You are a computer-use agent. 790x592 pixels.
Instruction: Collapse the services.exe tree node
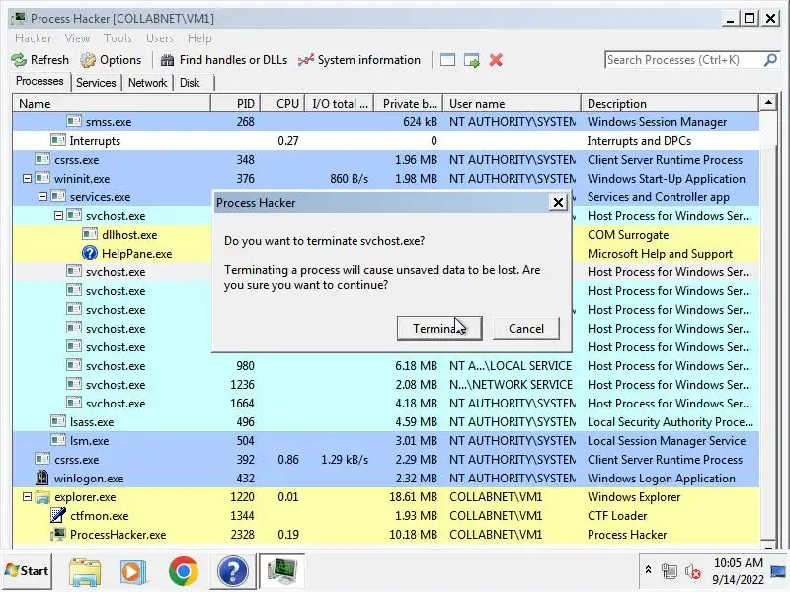(x=42, y=196)
